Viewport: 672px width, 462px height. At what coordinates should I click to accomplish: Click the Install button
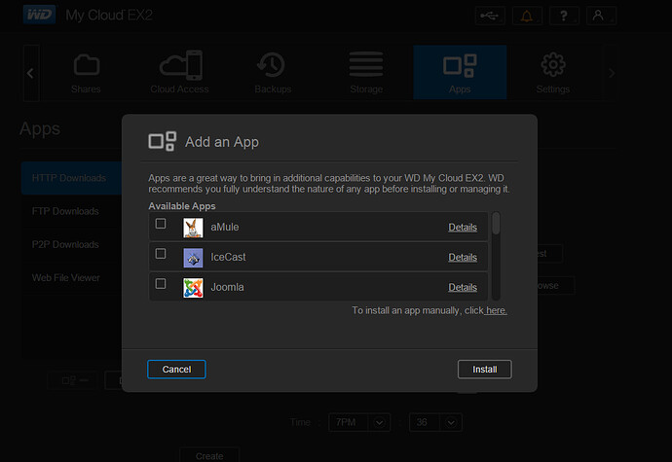click(x=485, y=369)
